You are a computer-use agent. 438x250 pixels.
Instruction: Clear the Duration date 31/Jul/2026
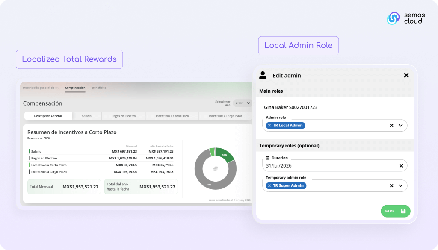[401, 166]
